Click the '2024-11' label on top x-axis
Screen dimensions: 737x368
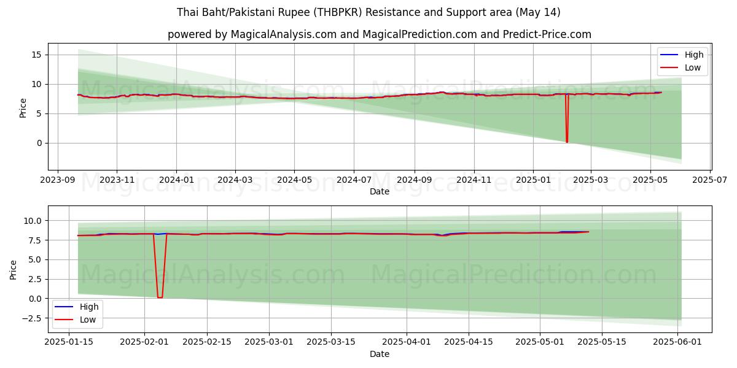point(473,180)
